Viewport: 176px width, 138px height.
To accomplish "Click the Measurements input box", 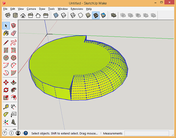I will [x=147, y=133].
